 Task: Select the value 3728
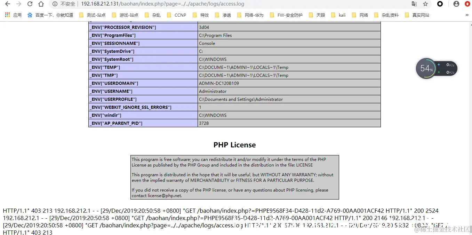coord(204,123)
